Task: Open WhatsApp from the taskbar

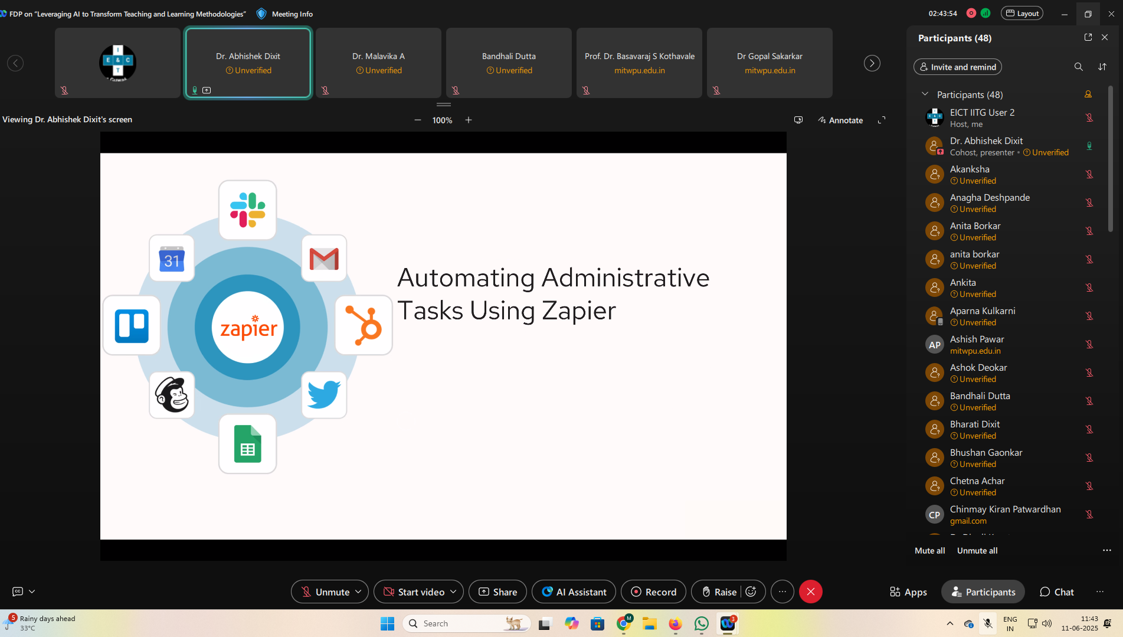Action: click(701, 623)
